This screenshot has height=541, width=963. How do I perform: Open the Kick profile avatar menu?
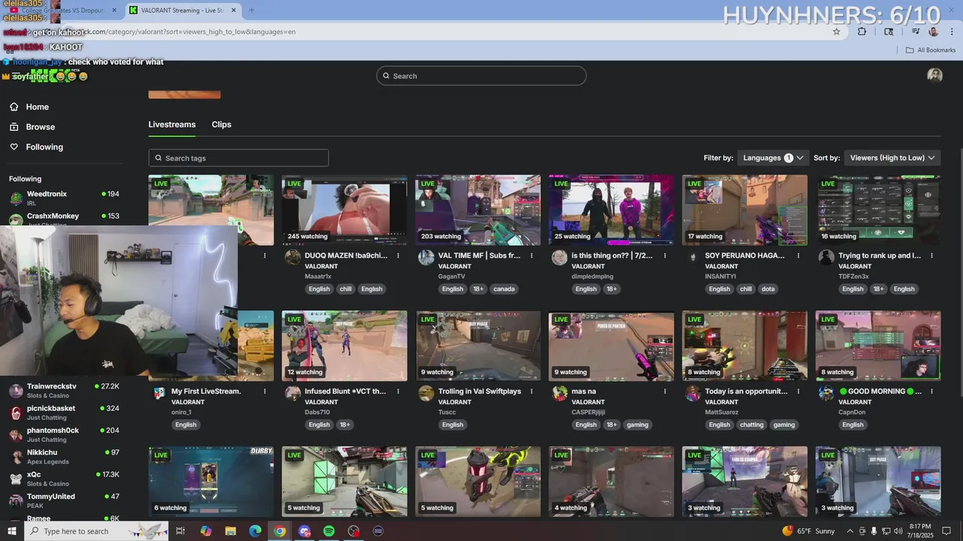(934, 76)
